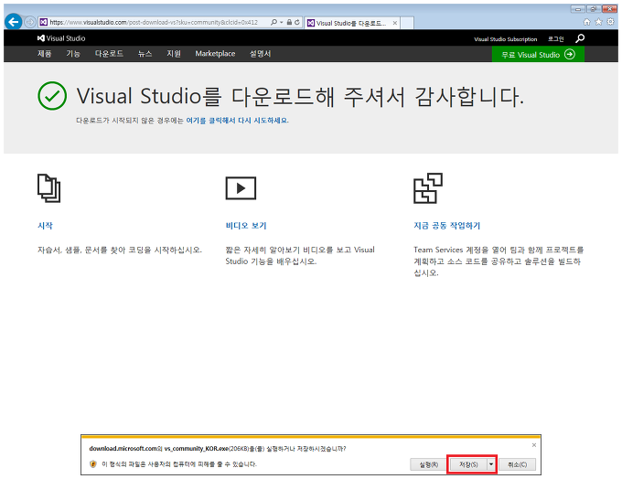Click the URL address field
Screen dimensions: 622x479
point(154,22)
